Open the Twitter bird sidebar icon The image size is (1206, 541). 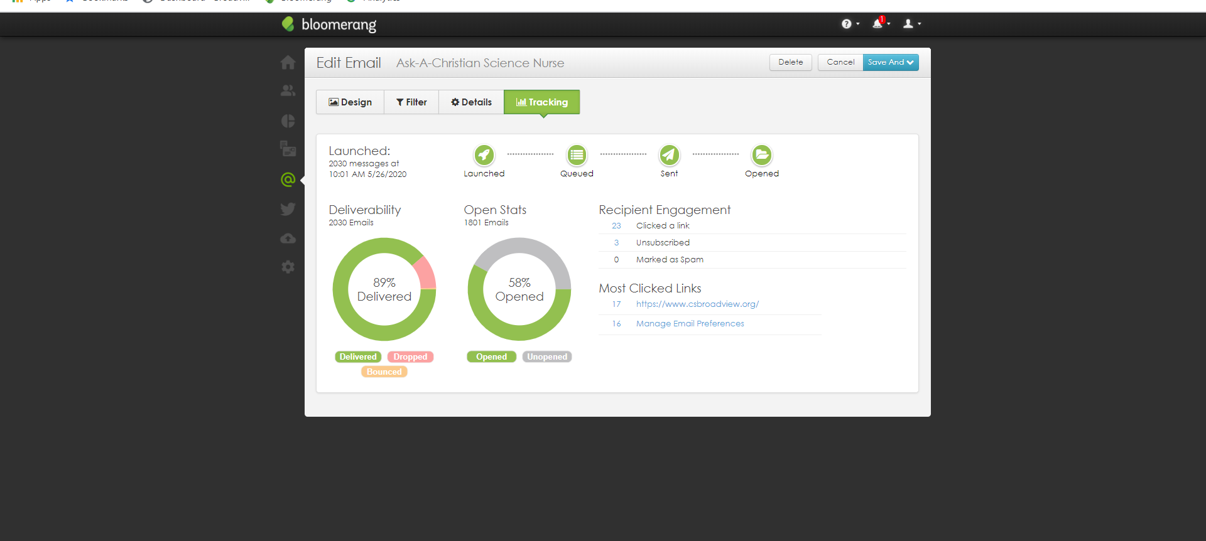click(x=288, y=209)
